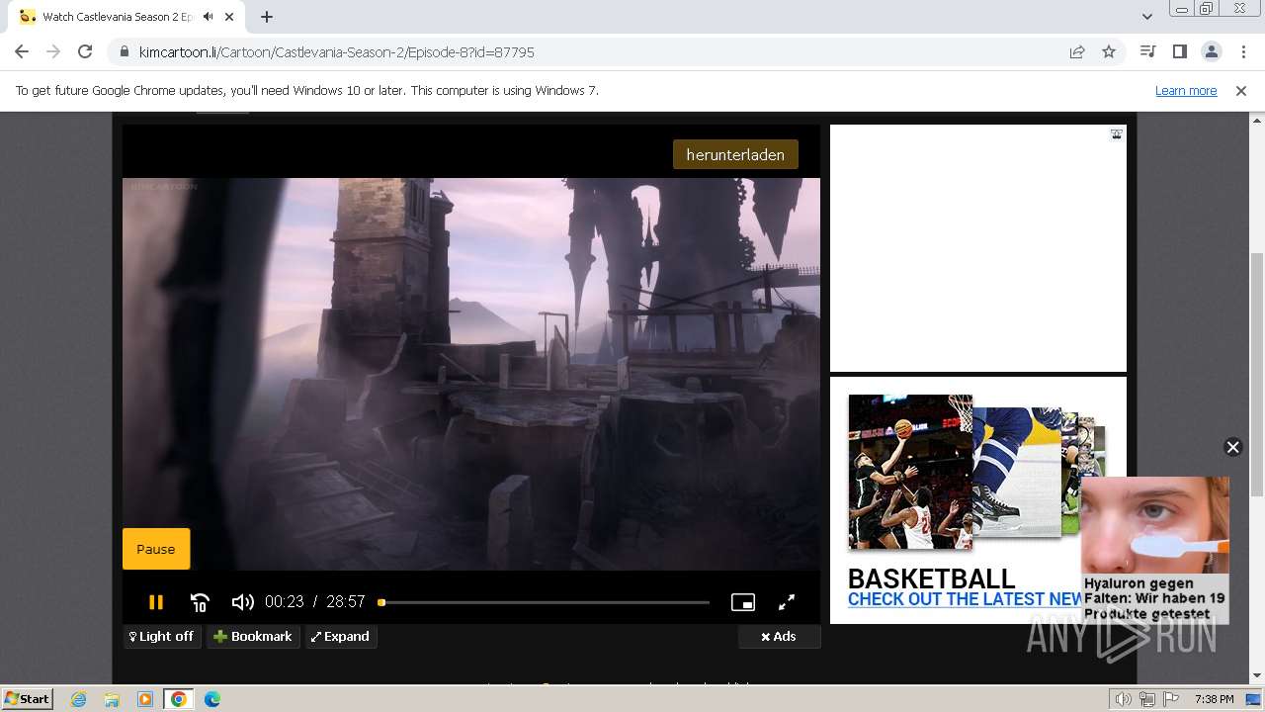Image resolution: width=1265 pixels, height=712 pixels.
Task: Go back to previous page
Action: [22, 51]
